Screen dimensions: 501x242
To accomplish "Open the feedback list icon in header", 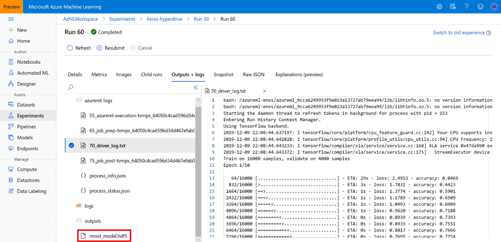I will point(453,7).
